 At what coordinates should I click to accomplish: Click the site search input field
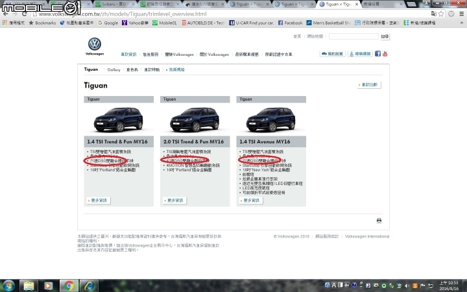353,36
